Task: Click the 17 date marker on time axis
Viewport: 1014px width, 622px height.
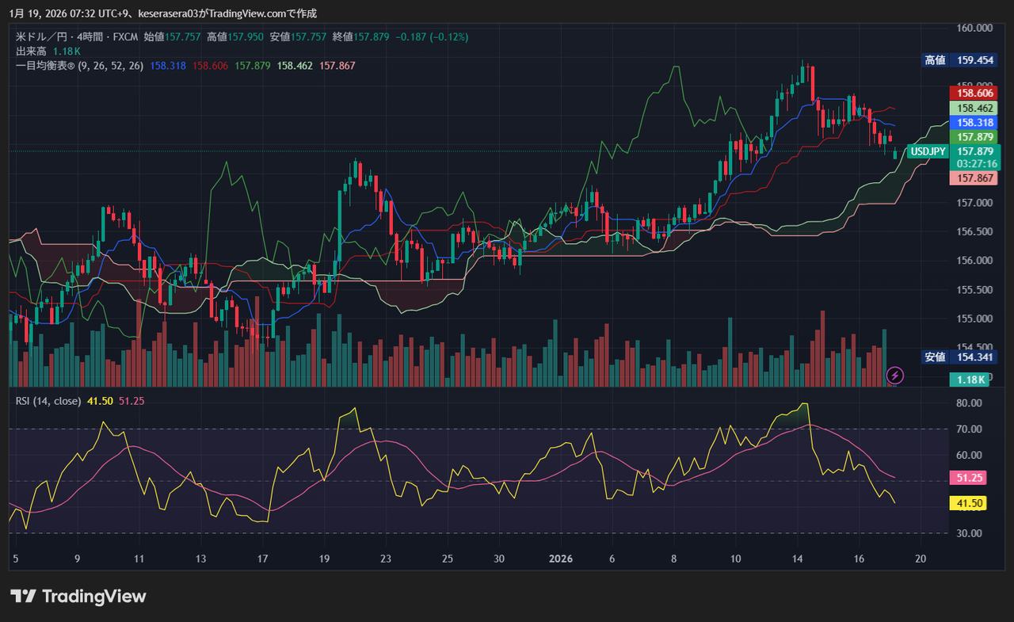Action: [262, 559]
